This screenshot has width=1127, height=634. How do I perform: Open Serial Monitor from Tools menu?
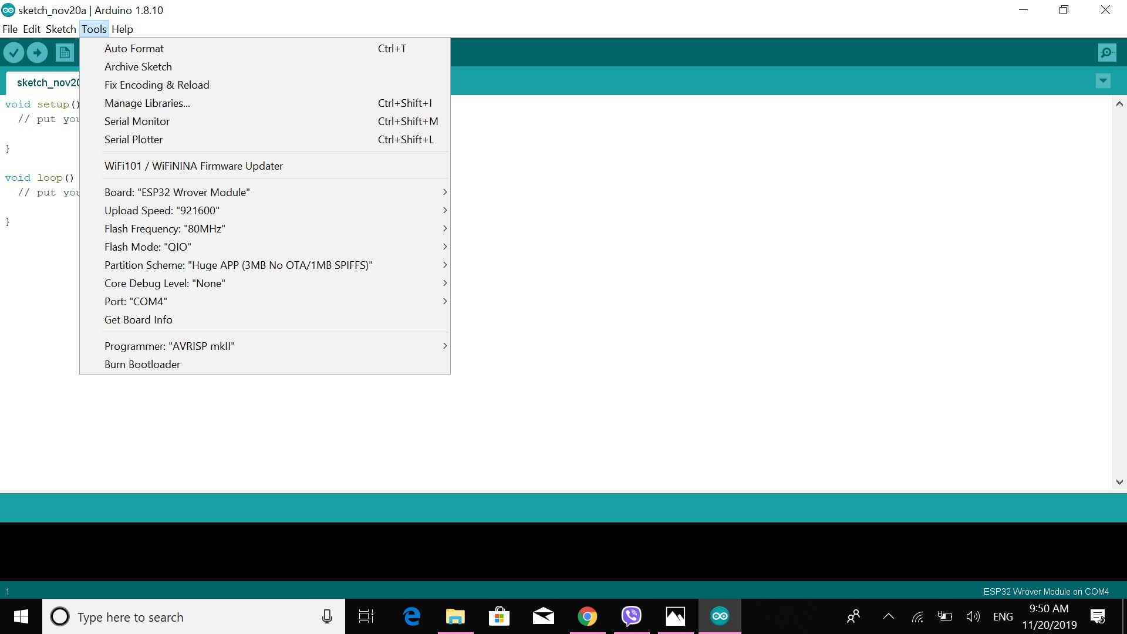pyautogui.click(x=265, y=122)
